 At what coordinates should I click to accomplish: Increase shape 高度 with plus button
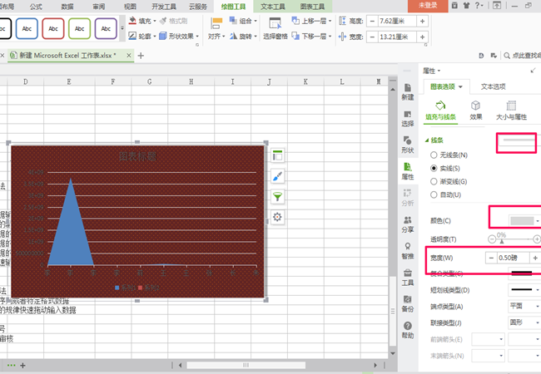click(422, 21)
